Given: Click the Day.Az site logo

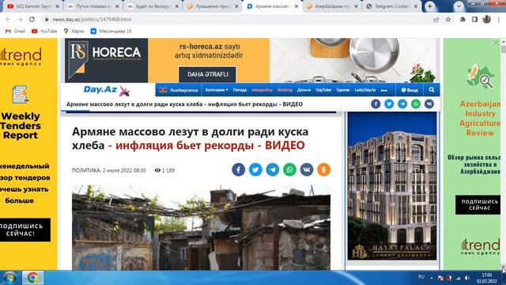Looking at the screenshot, I should pyautogui.click(x=107, y=90).
